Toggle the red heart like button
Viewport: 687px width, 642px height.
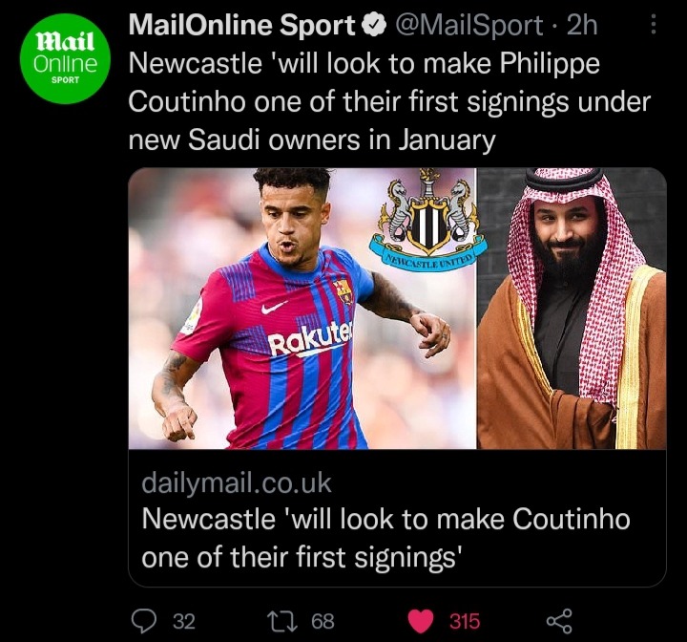click(420, 621)
